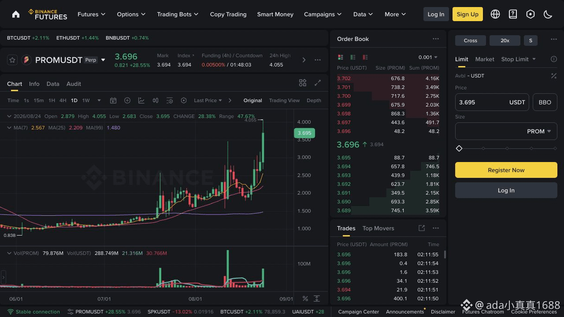Screen dimensions: 564x317
Task: Expand chart to fullscreen
Action: pyautogui.click(x=318, y=83)
